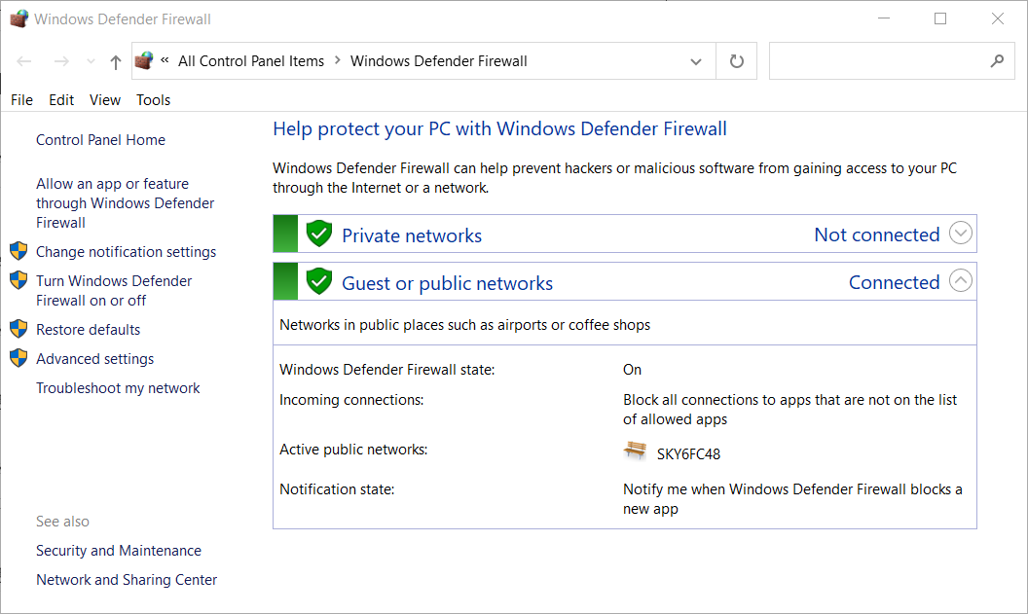Click the shield icon beside Turn Firewall on or off
The height and width of the screenshot is (614, 1028).
(x=18, y=280)
